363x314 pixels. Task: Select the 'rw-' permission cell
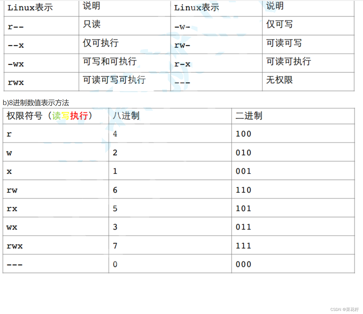216,44
